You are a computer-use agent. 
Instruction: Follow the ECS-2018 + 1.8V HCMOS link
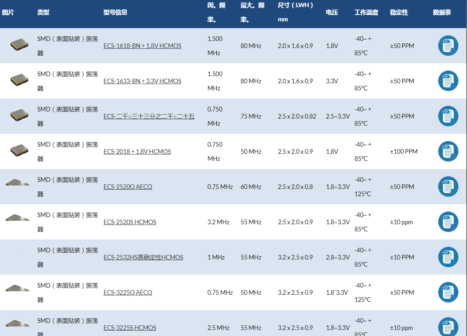point(137,152)
